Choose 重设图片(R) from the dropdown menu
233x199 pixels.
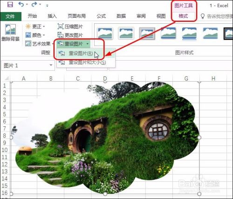86,54
